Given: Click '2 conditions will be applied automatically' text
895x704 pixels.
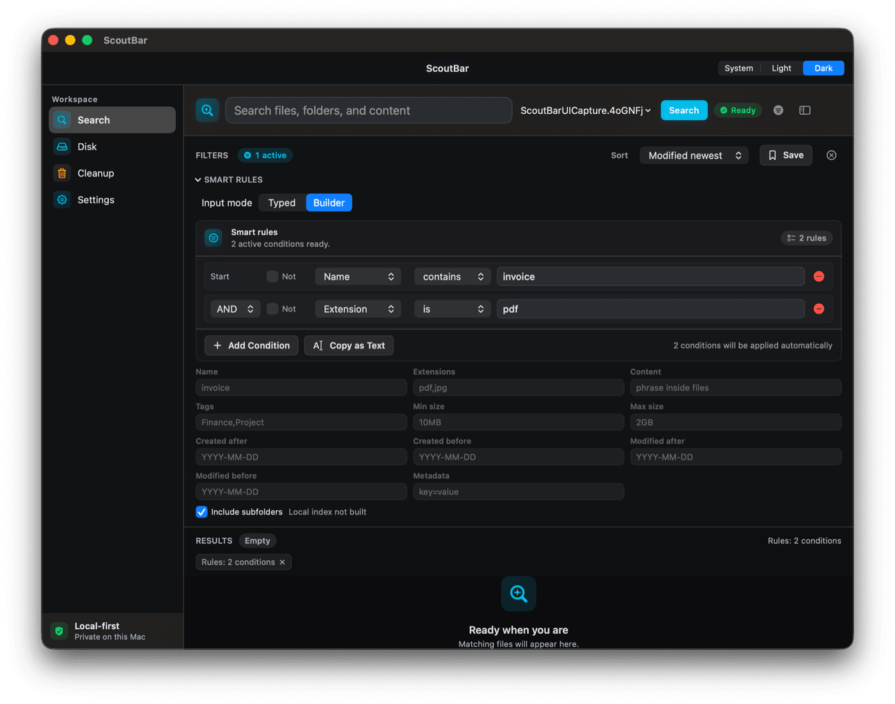Looking at the screenshot, I should click(752, 345).
